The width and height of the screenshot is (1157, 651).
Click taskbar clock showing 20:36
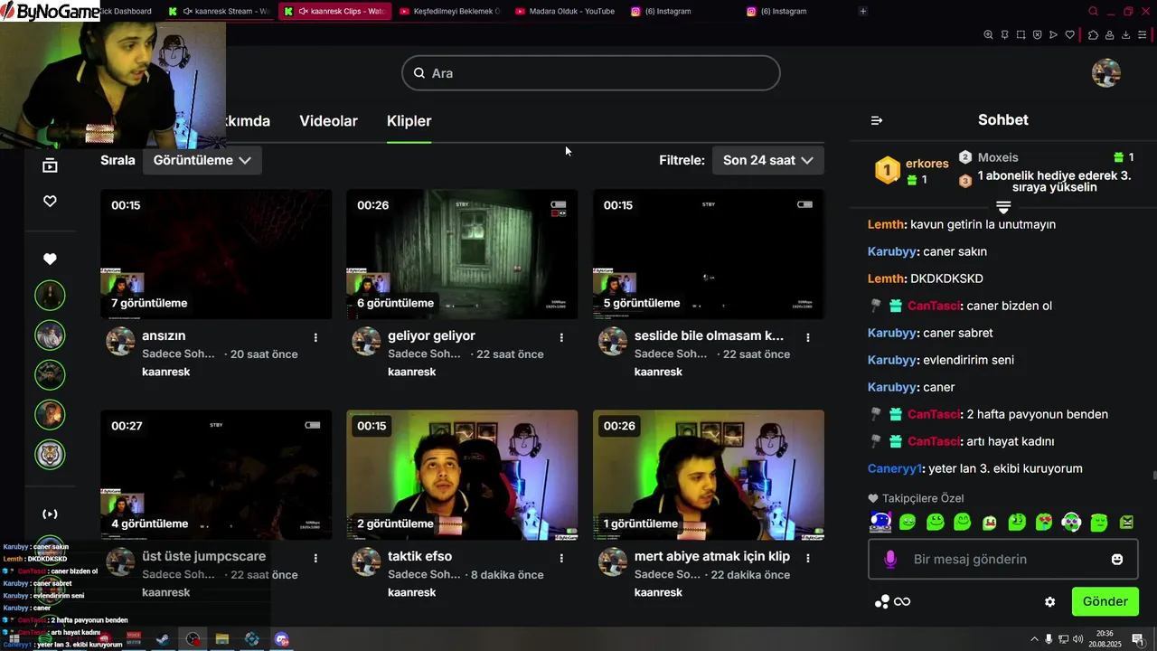(x=1105, y=639)
